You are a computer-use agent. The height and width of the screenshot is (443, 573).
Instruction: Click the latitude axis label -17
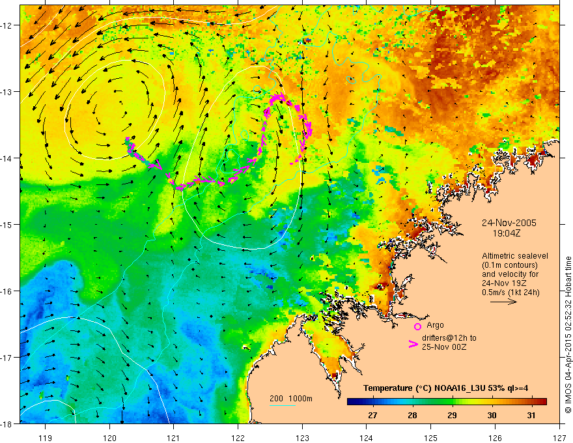pos(7,357)
